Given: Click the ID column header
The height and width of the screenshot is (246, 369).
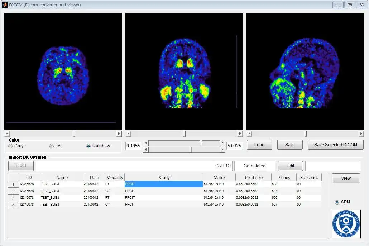Looking at the screenshot, I should (x=29, y=177).
